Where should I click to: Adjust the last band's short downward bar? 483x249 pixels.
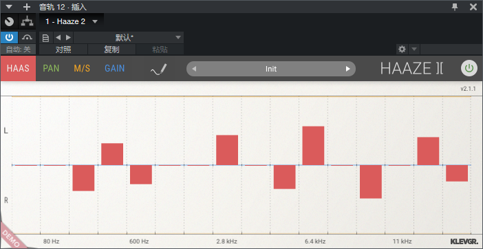[x=457, y=173]
